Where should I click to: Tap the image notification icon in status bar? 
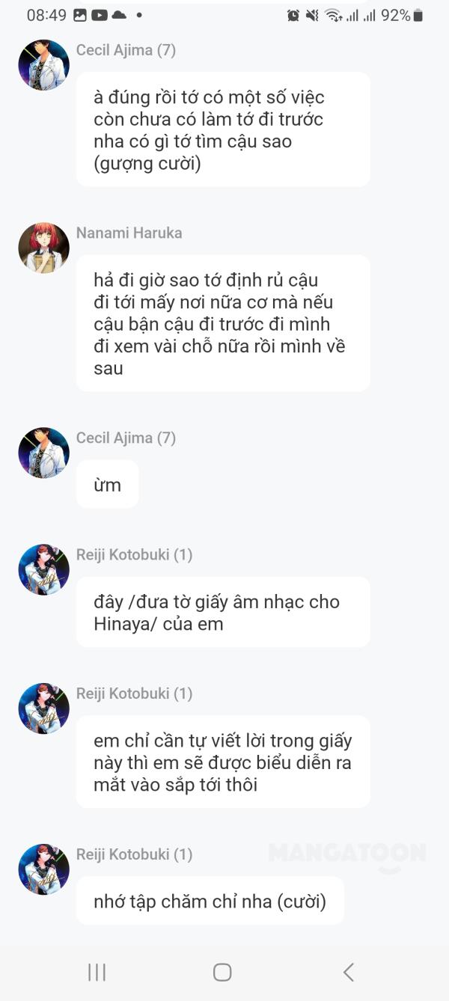(80, 15)
